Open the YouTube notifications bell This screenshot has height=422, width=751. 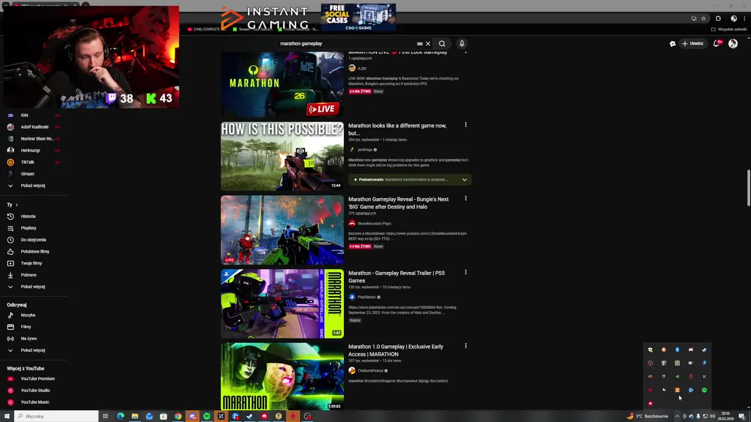point(716,43)
